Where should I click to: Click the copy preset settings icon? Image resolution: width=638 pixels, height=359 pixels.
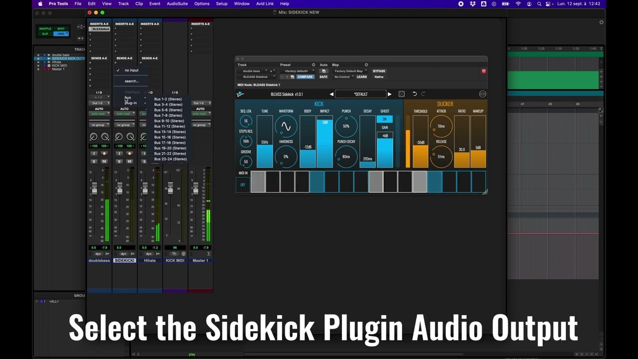click(x=292, y=77)
